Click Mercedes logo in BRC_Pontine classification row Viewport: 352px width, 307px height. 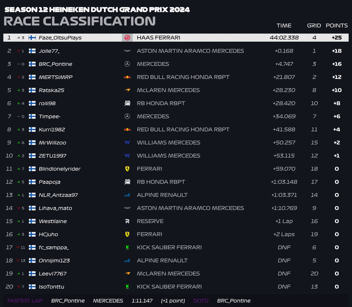(x=127, y=64)
